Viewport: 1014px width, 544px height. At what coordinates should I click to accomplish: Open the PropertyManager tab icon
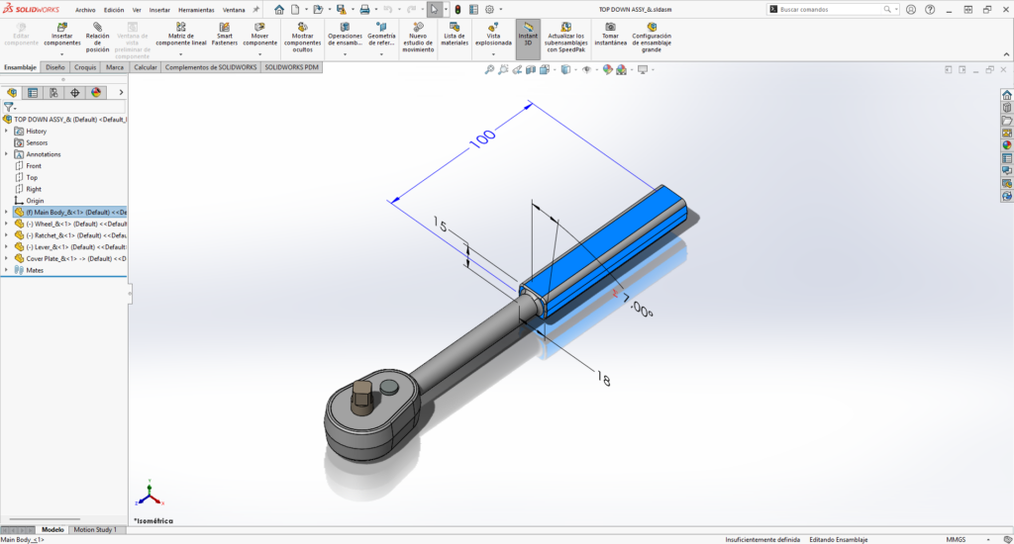(33, 92)
